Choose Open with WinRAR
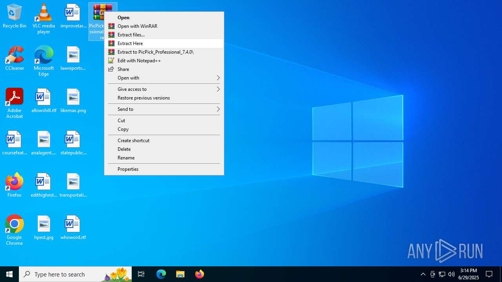 (x=164, y=26)
